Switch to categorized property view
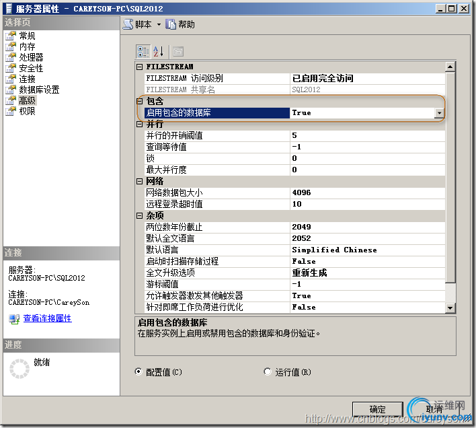Viewport: 476px width, 428px height. click(143, 52)
